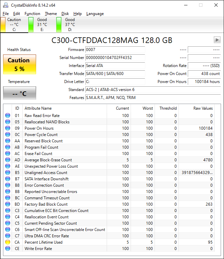Image resolution: width=224 pixels, height=259 pixels.
Task: Open the Edit menu
Action: coord(17,14)
